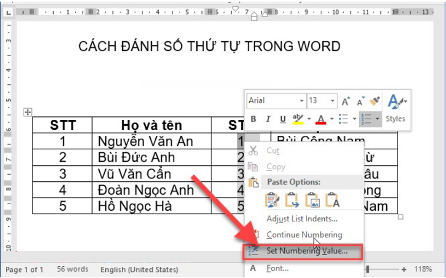Apply the text highlight color marker
This screenshot has width=446, height=278.
click(x=298, y=119)
